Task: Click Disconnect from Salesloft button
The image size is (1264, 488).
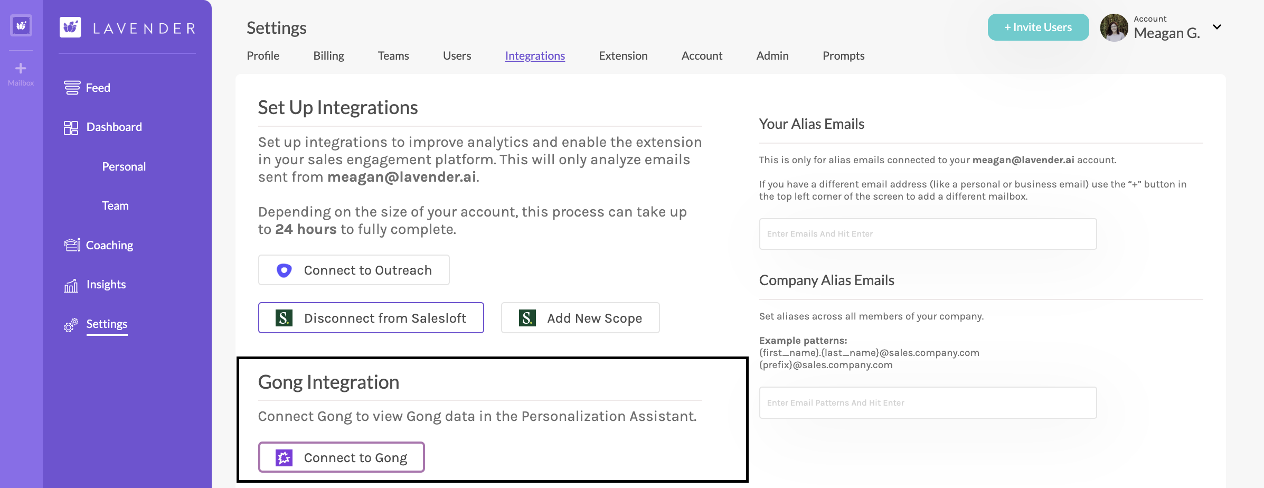Action: pos(371,317)
